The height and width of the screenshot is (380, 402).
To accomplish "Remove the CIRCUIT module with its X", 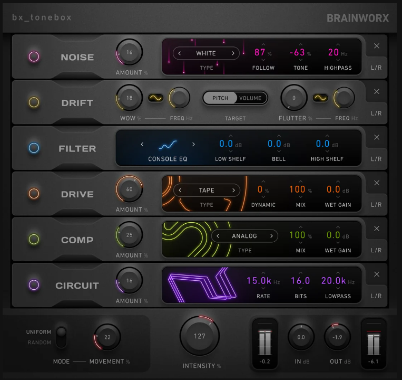I will pyautogui.click(x=377, y=274).
